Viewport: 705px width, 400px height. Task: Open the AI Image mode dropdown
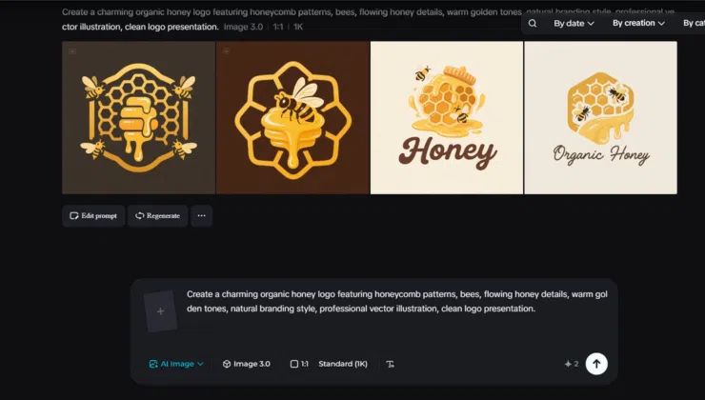tap(176, 364)
